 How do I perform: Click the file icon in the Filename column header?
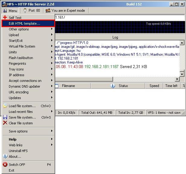[57, 86]
